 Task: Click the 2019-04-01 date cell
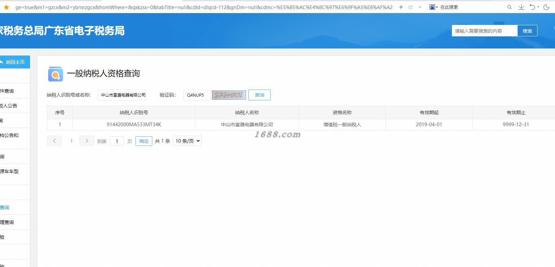click(x=429, y=125)
